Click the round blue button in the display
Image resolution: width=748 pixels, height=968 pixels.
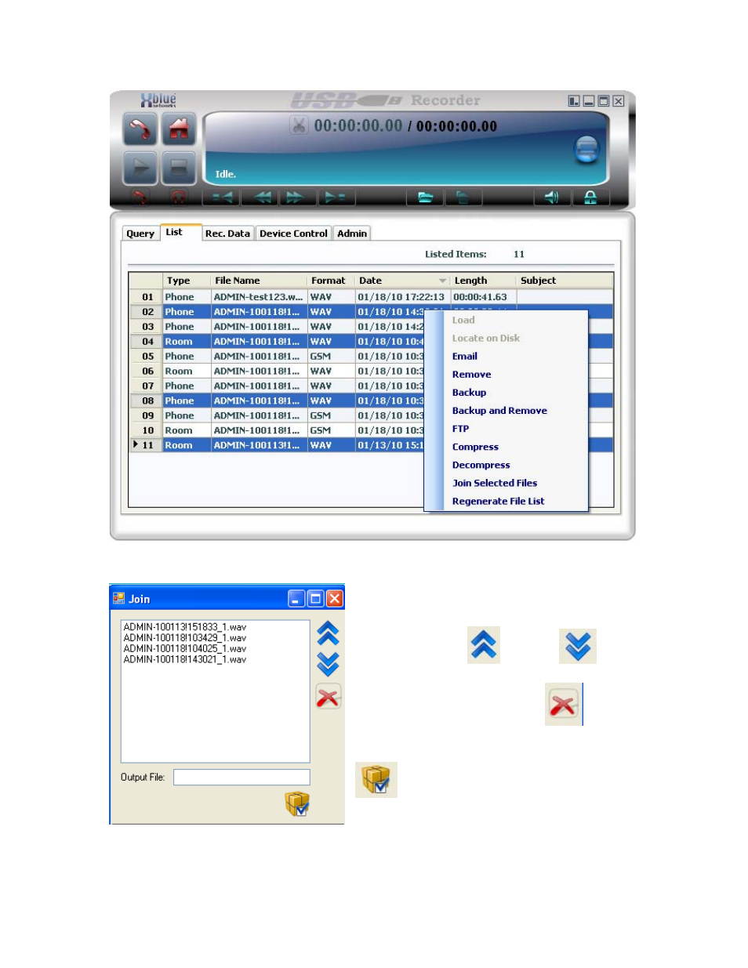point(586,150)
